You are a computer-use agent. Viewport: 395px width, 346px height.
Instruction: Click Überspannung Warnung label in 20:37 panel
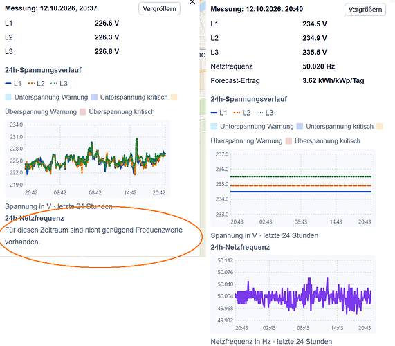pyautogui.click(x=41, y=112)
